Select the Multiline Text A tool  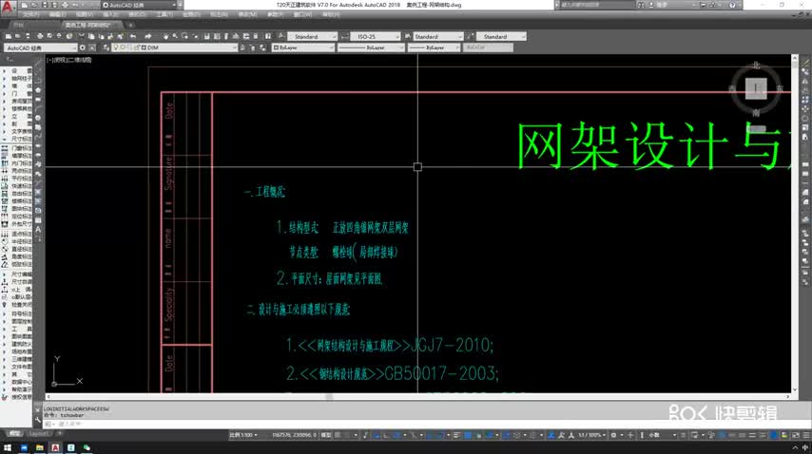tap(38, 229)
